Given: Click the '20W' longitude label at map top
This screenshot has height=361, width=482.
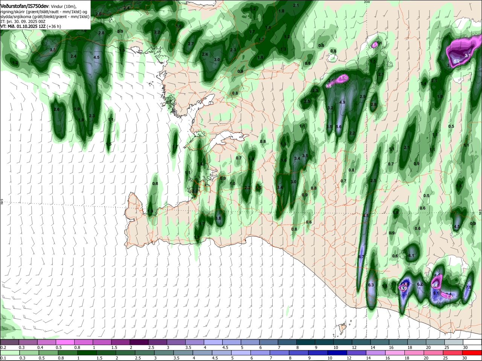Looking at the screenshot, I should point(366,2).
